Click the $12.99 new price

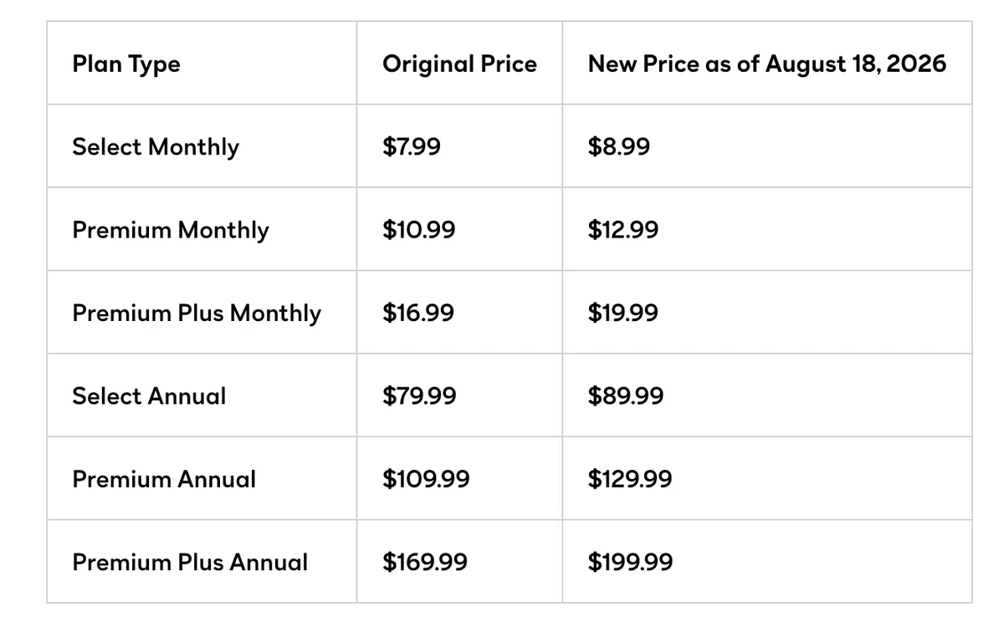click(623, 230)
